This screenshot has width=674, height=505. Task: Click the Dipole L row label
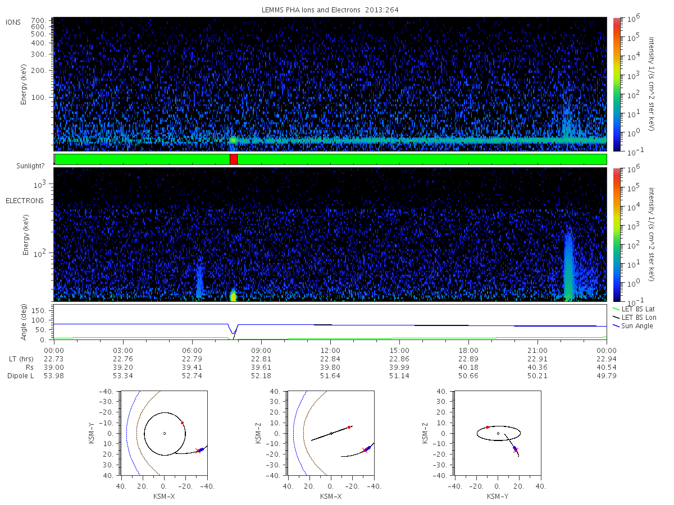coord(20,375)
